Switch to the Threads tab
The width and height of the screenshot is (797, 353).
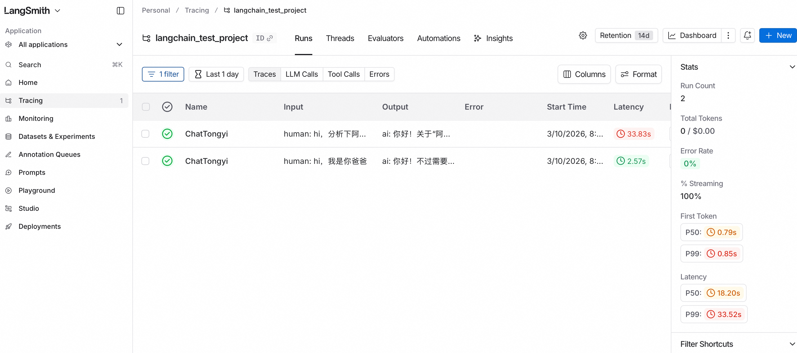(340, 38)
